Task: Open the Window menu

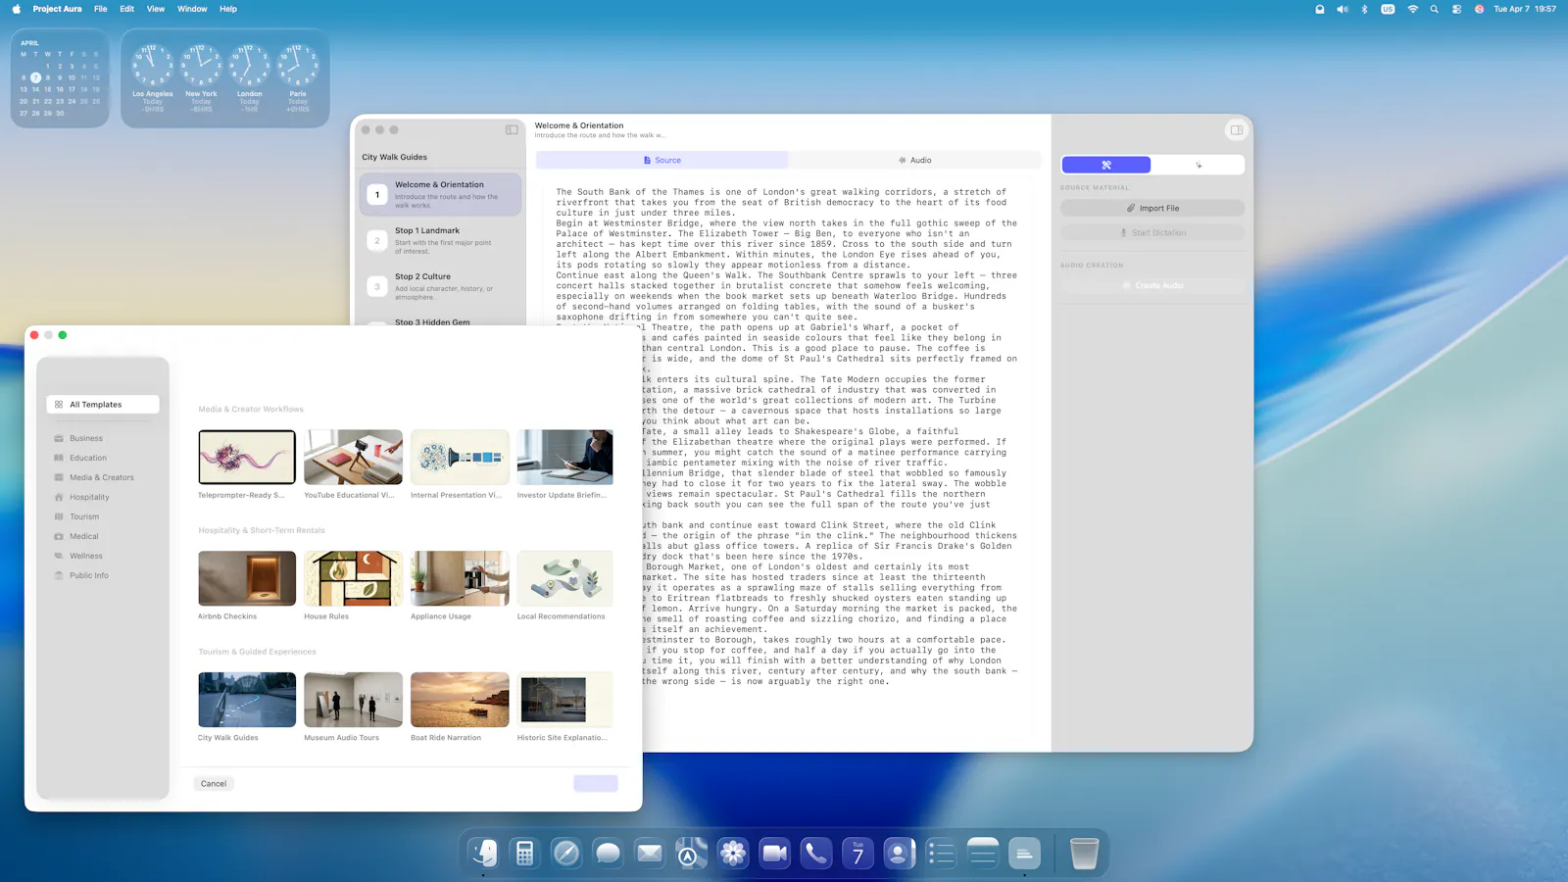Action: [192, 9]
